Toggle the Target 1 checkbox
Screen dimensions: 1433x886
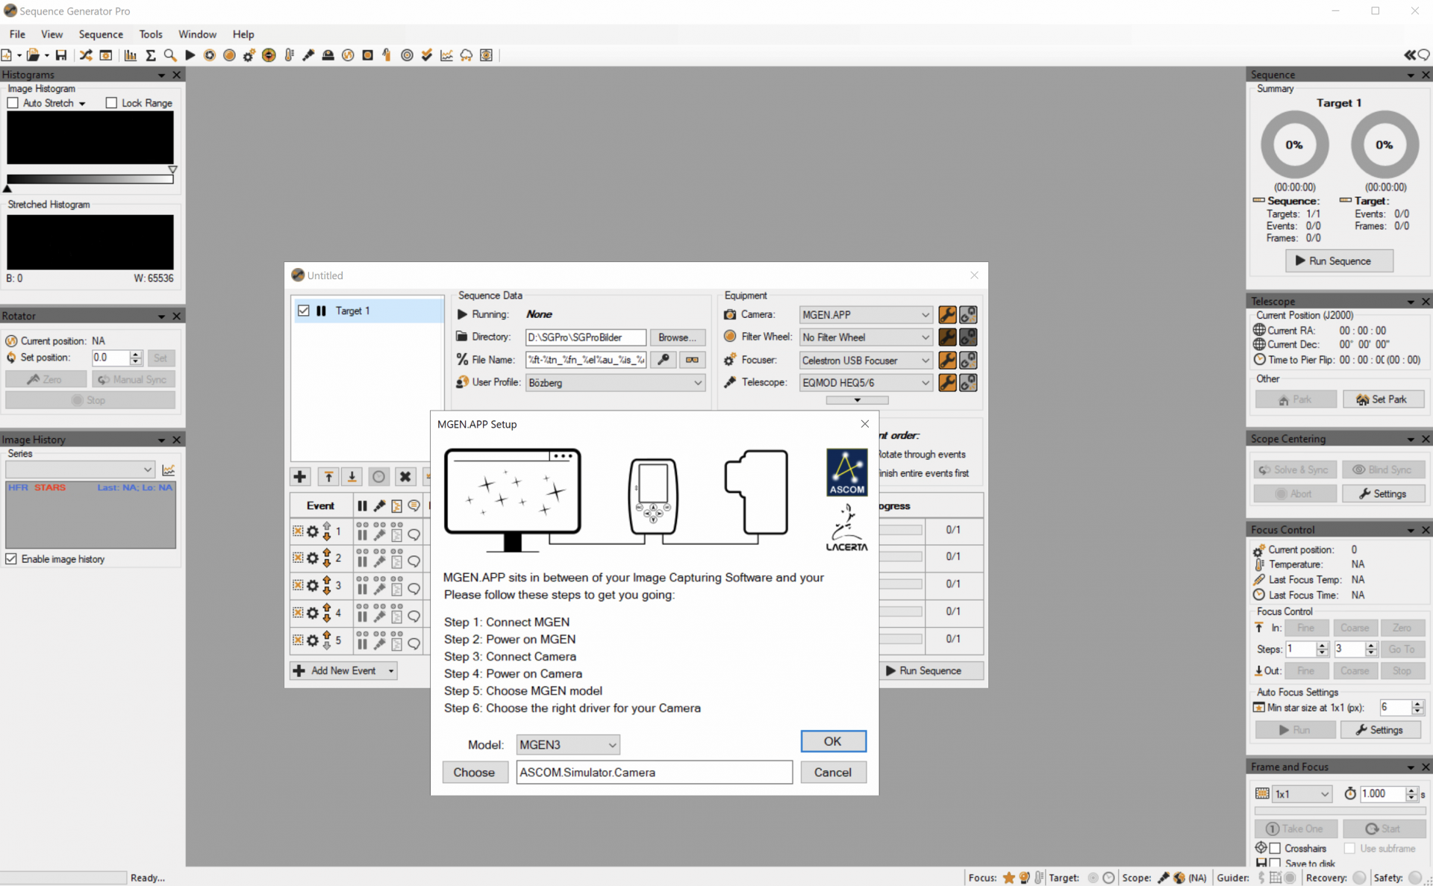click(x=304, y=311)
